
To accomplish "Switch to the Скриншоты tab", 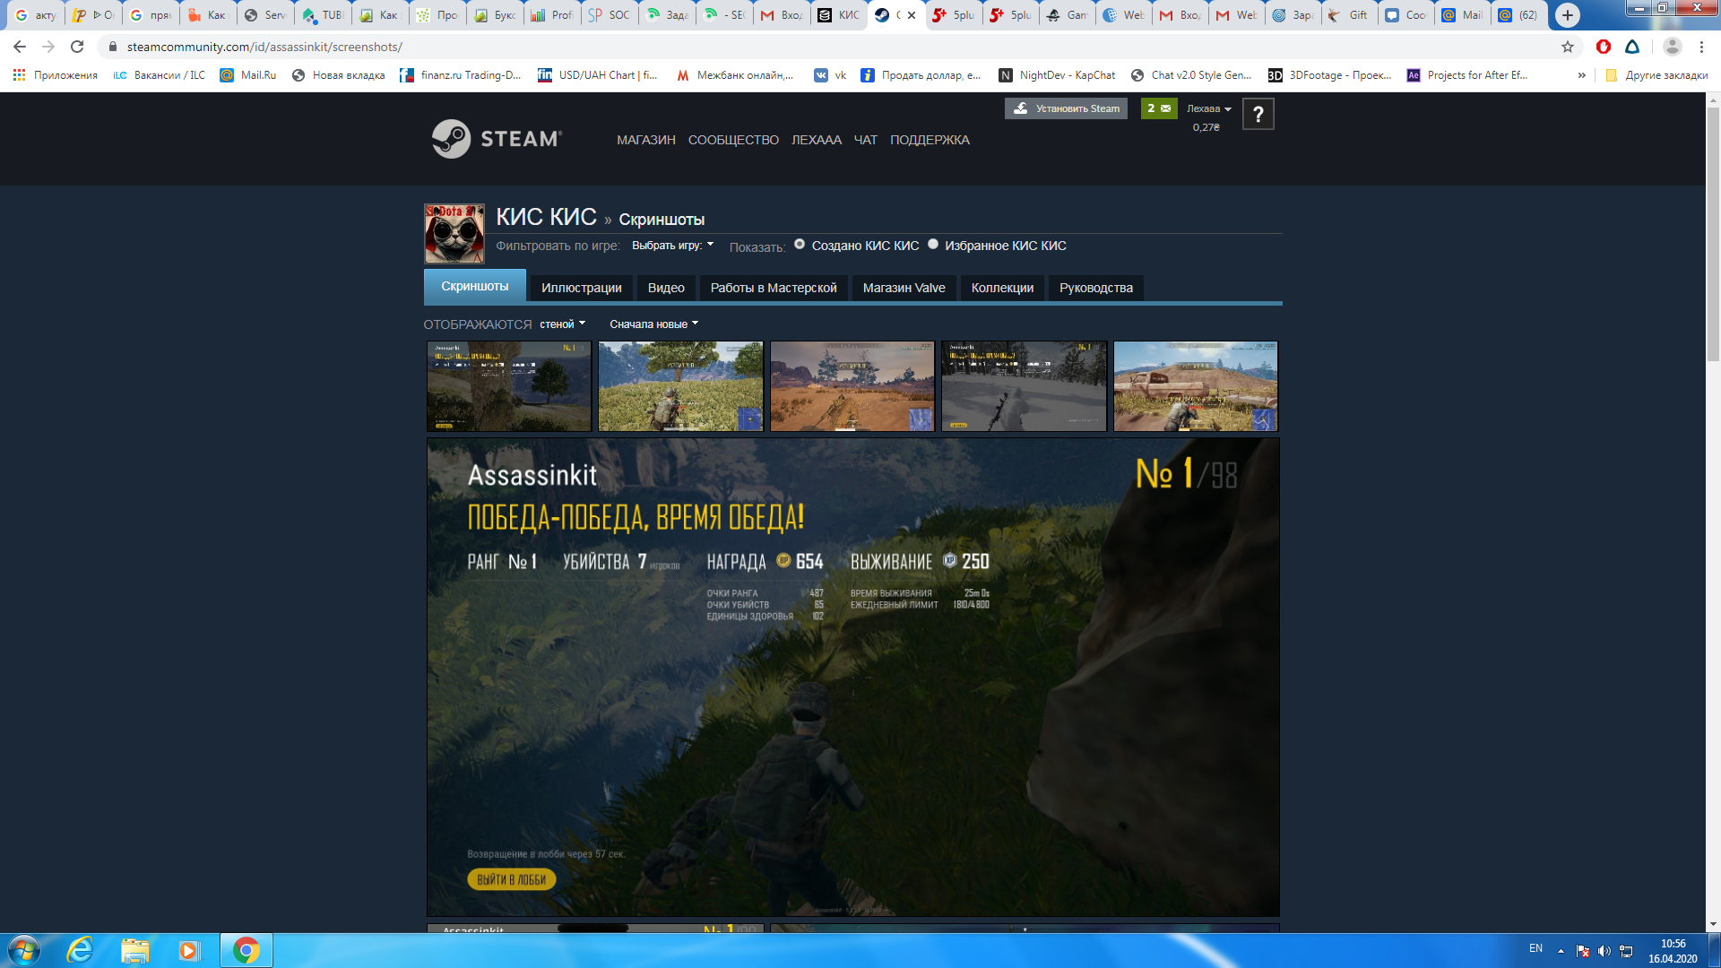I will pyautogui.click(x=475, y=286).
